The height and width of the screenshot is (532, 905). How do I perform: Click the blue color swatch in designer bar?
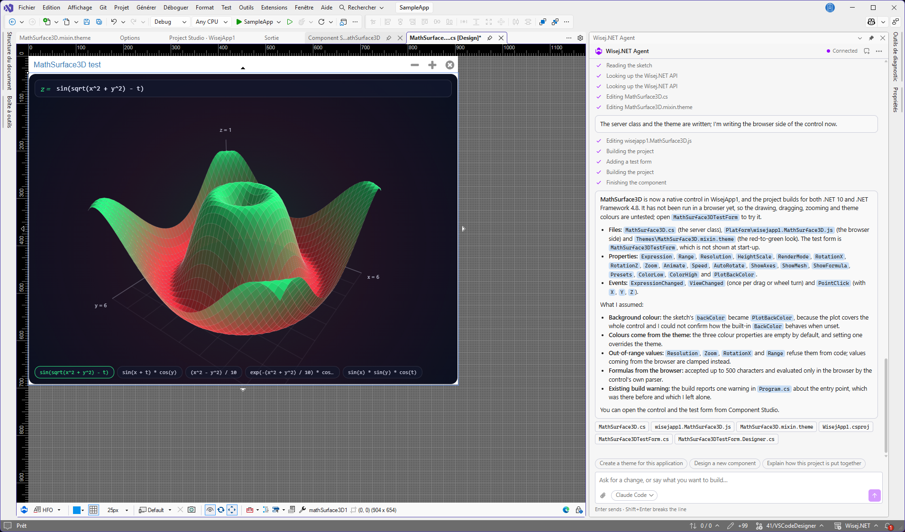[x=76, y=510]
